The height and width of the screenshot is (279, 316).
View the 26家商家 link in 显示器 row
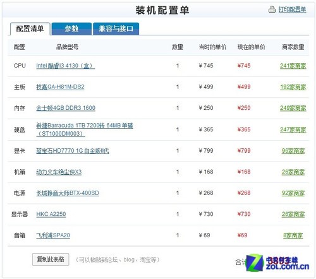pyautogui.click(x=293, y=214)
